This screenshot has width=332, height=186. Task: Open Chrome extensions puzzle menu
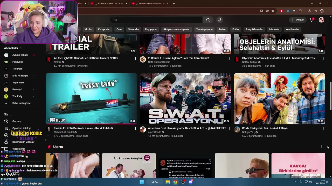(x=300, y=11)
